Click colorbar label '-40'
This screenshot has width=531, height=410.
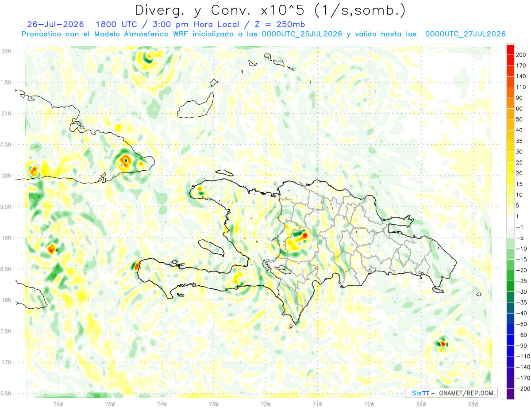click(x=522, y=314)
